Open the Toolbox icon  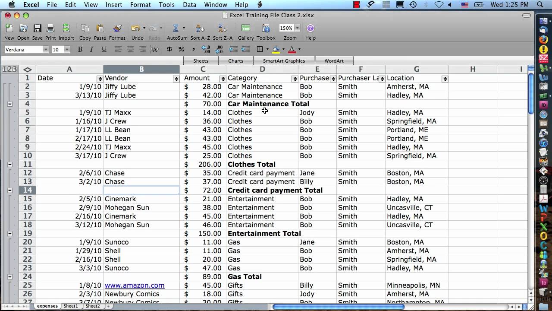(x=266, y=28)
